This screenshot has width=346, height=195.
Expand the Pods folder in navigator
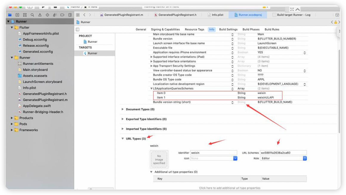point(12,124)
